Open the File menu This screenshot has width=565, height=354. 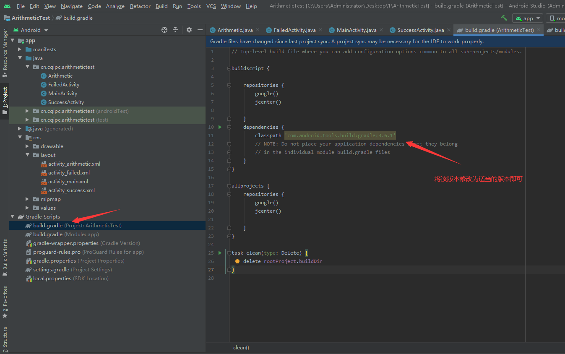tap(21, 6)
